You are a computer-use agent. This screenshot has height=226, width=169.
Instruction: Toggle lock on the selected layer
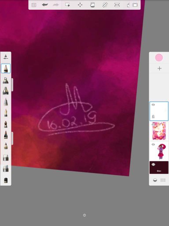click(x=153, y=117)
